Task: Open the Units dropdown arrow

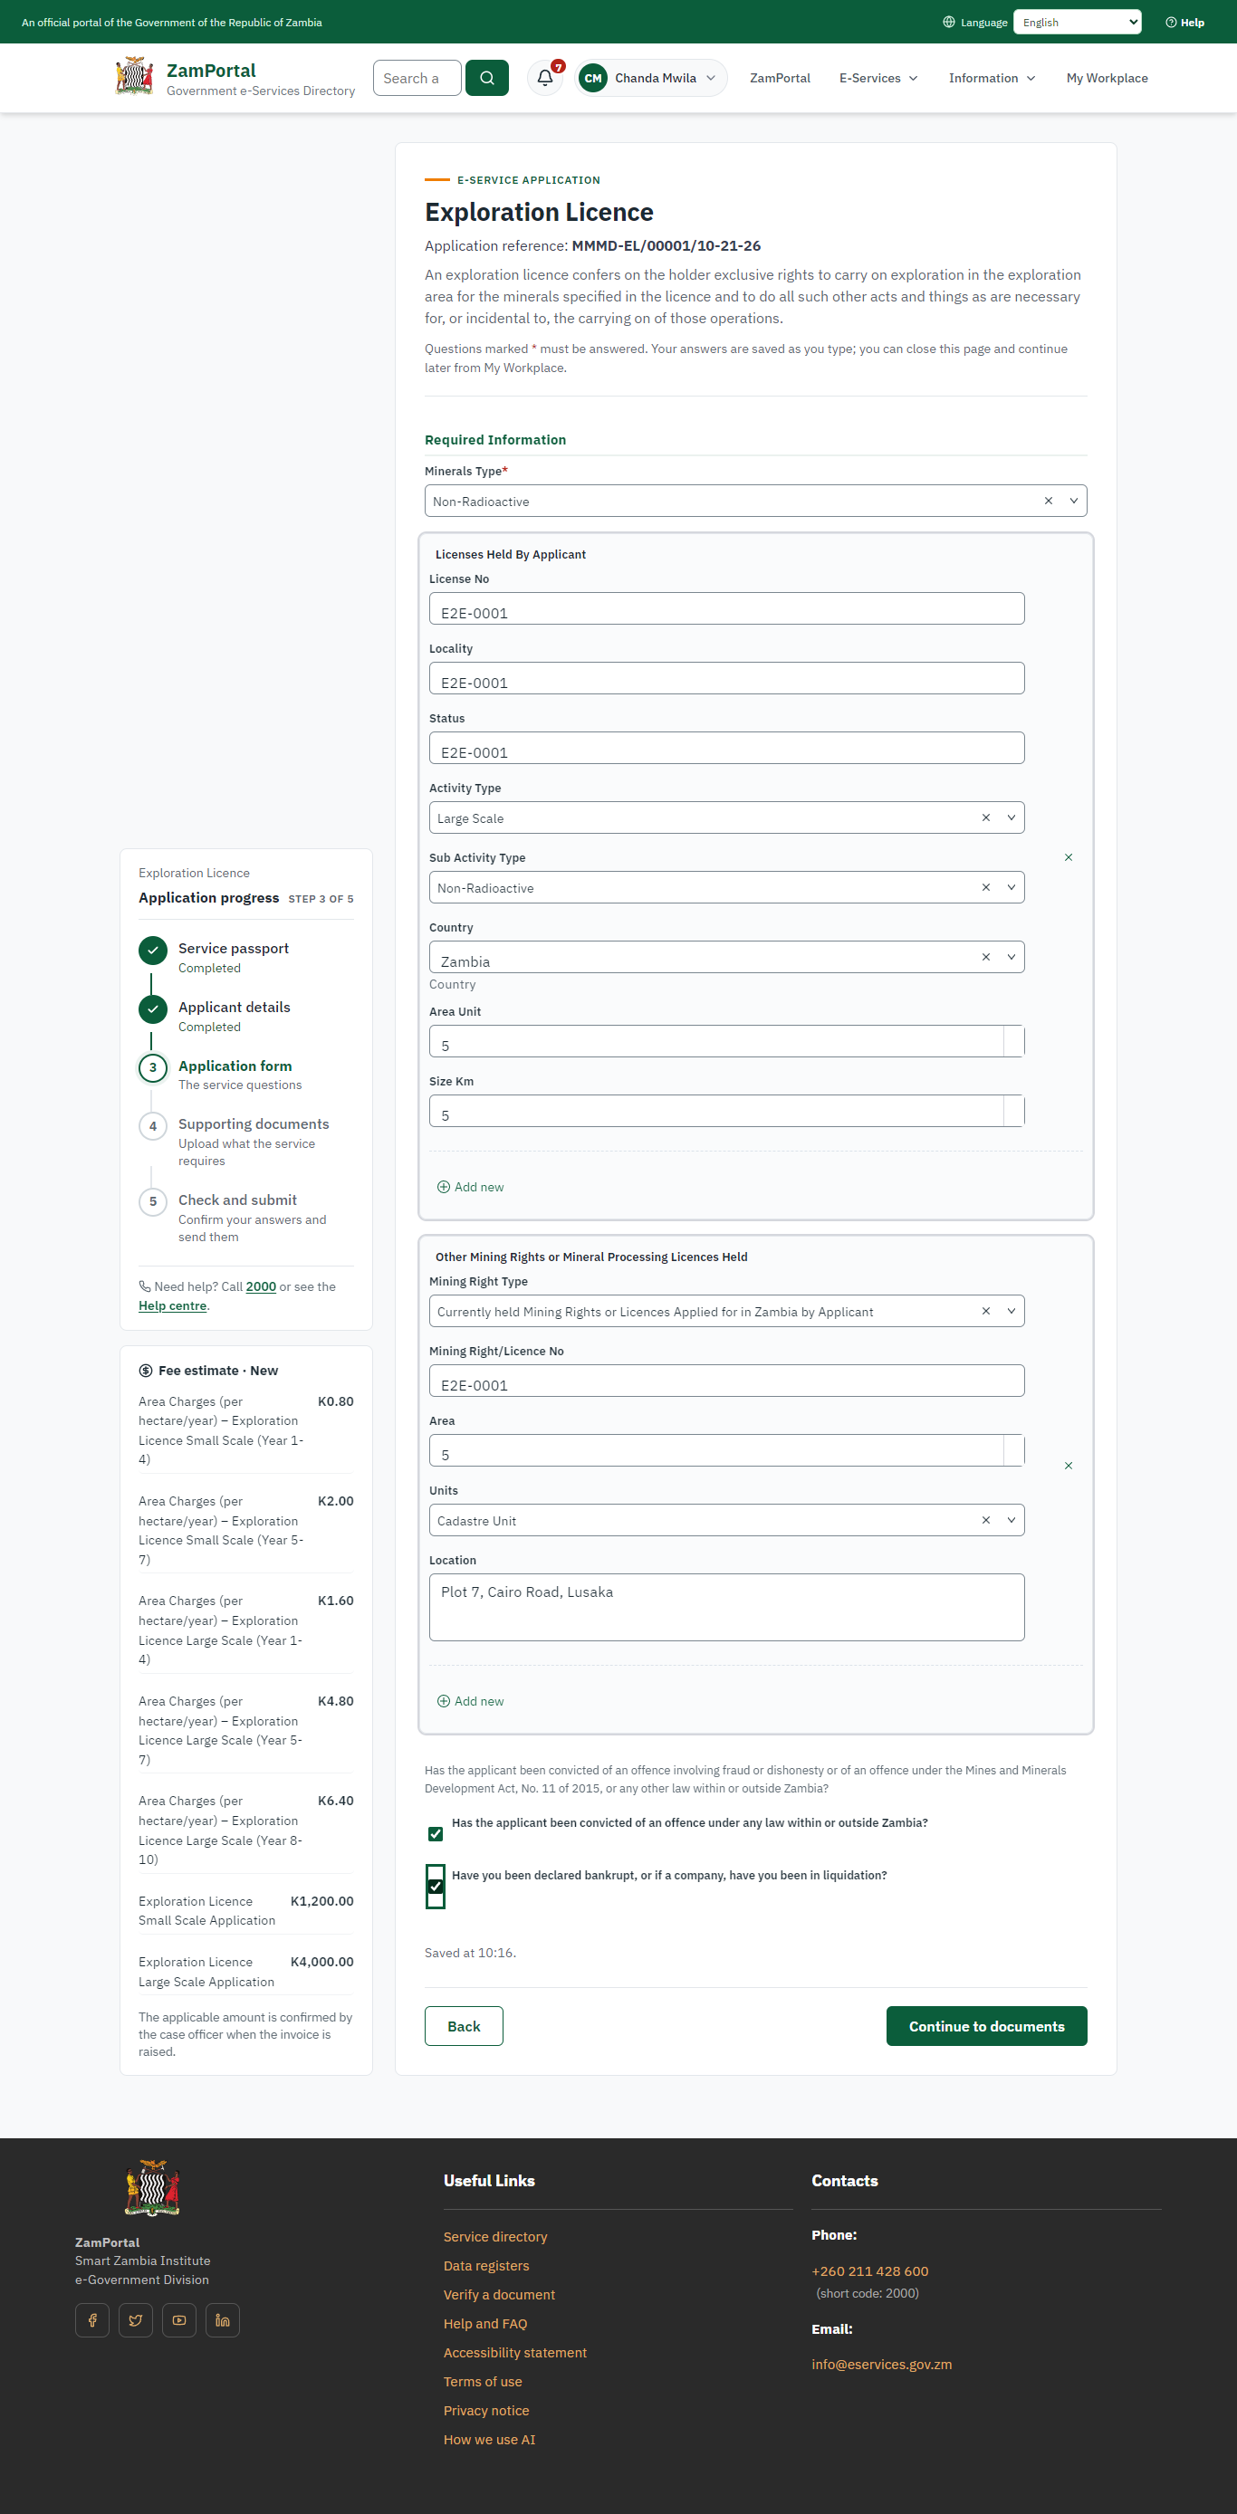Action: point(1011,1519)
